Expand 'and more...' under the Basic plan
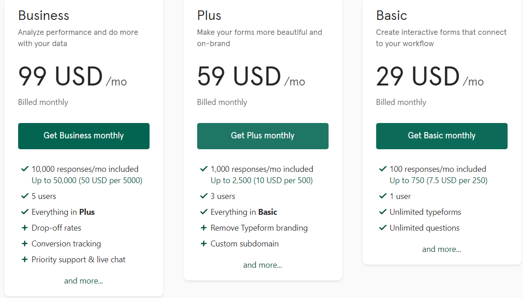 pos(441,249)
